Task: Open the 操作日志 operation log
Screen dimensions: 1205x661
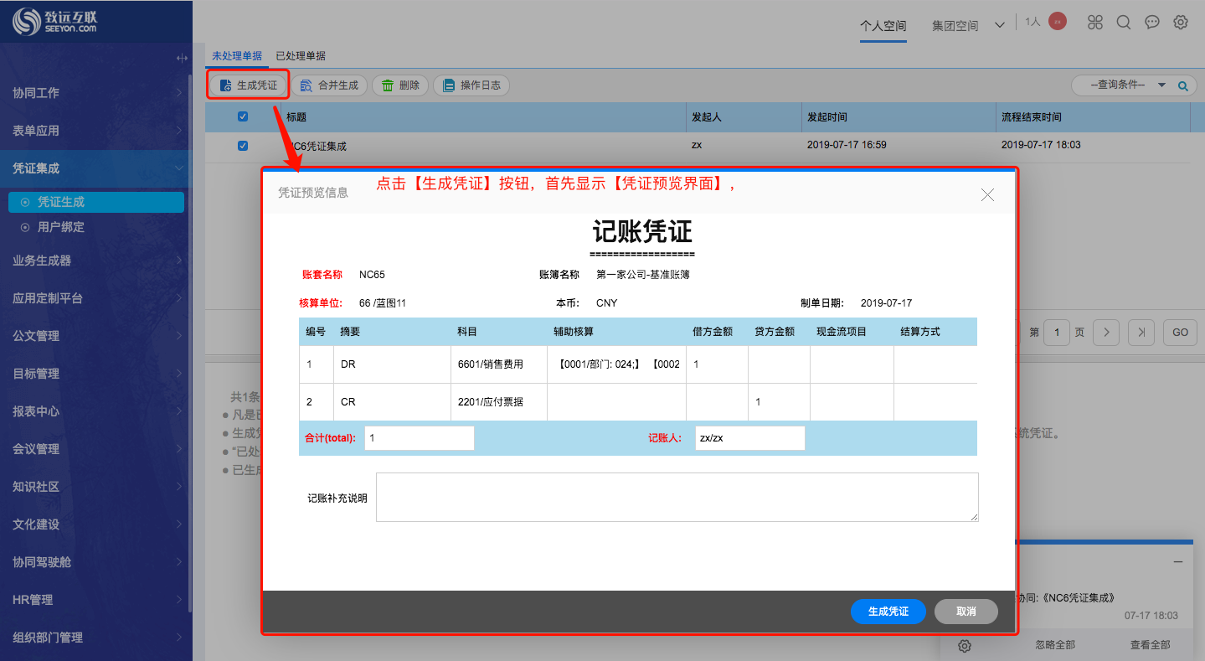Action: click(x=471, y=85)
